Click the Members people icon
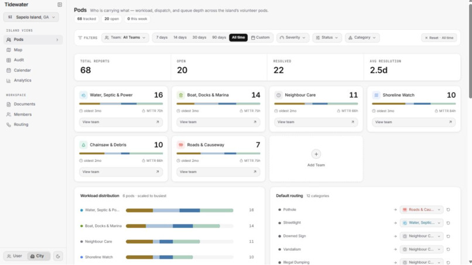The width and height of the screenshot is (472, 265). tap(8, 114)
